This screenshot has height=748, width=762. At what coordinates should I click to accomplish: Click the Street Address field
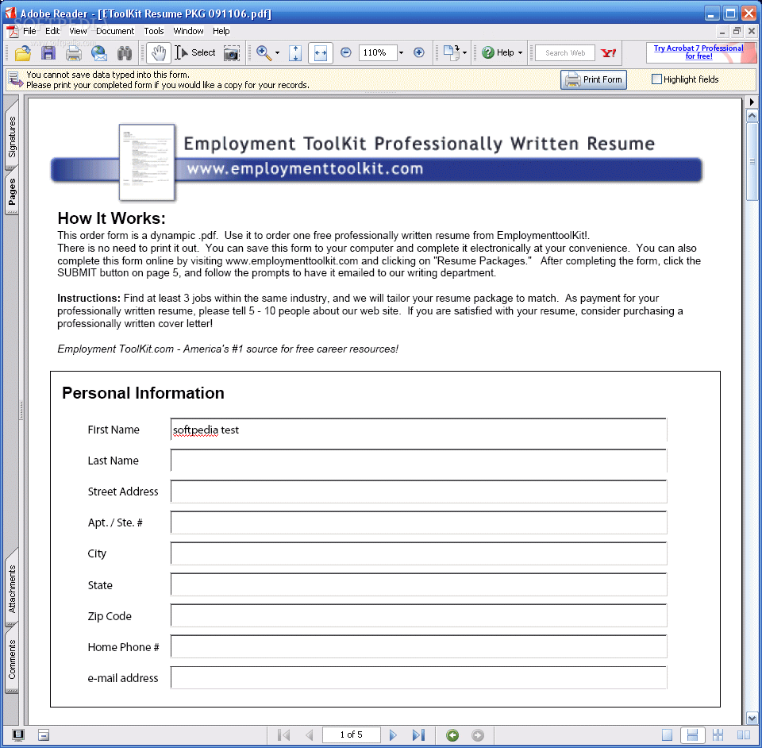point(418,492)
